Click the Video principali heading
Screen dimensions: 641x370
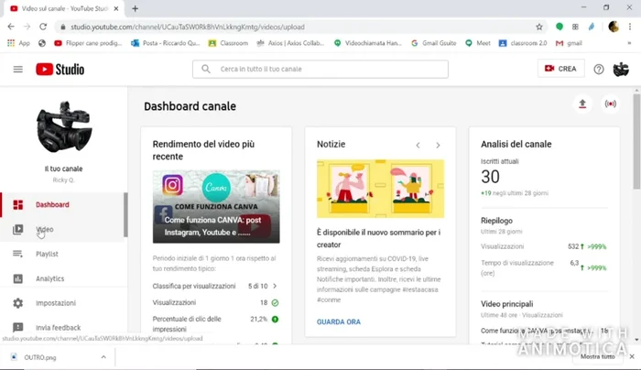point(507,304)
